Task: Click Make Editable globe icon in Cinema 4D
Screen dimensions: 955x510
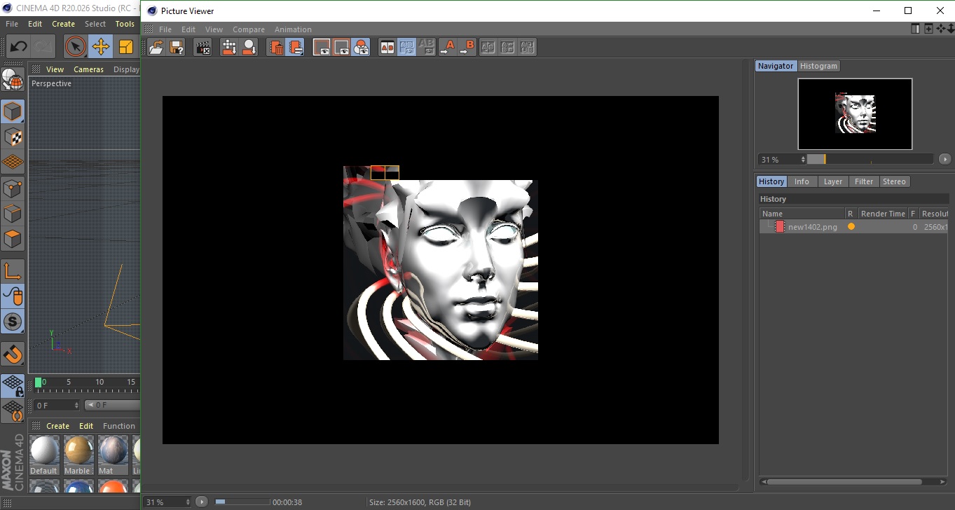Action: coord(13,80)
